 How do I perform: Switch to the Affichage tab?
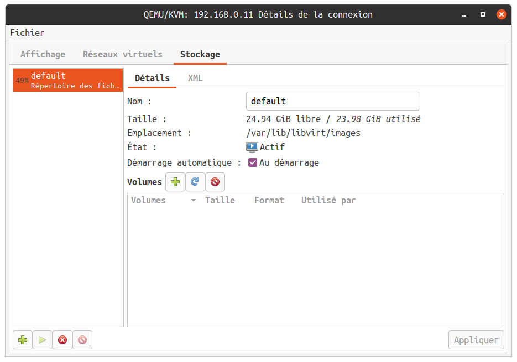43,54
